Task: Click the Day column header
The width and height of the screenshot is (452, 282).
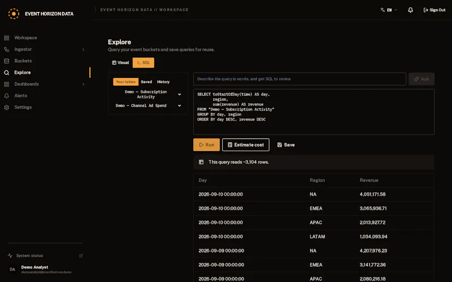Action: coord(203,180)
